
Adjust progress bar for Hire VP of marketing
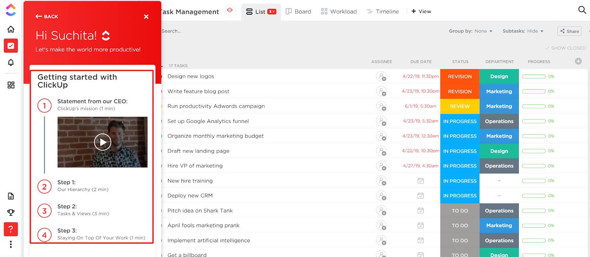point(534,166)
